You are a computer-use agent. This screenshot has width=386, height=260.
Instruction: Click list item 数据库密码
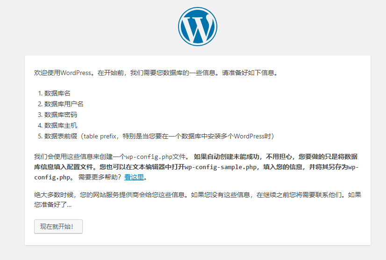coord(61,115)
